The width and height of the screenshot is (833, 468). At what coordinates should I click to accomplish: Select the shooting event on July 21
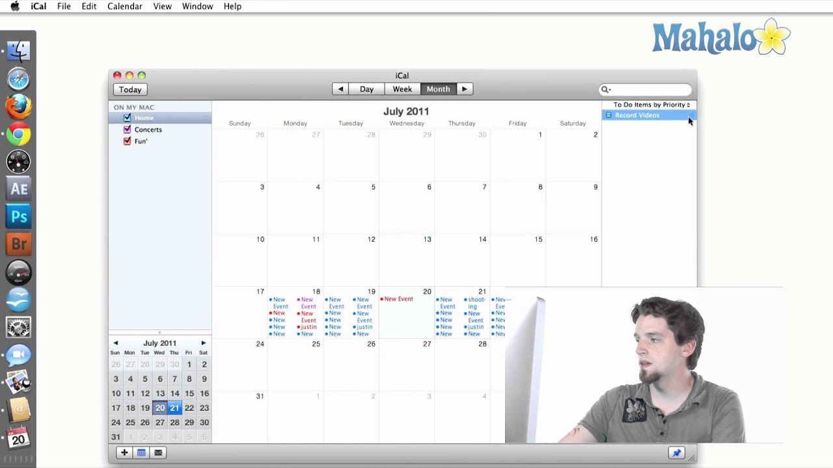tap(476, 303)
